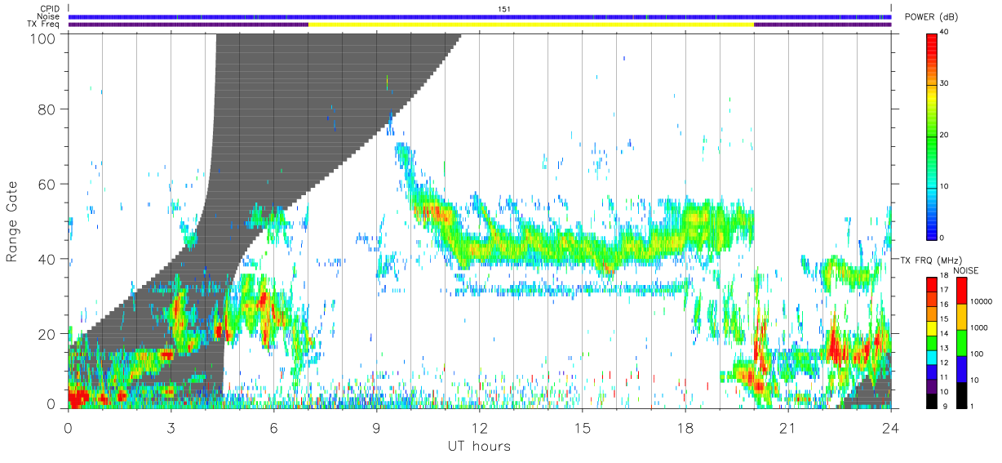
Task: Click the 17 tick on TX FRQ scale
Action: point(944,291)
